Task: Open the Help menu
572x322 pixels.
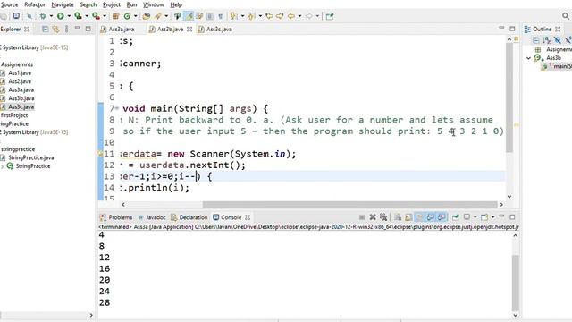Action: click(x=176, y=4)
